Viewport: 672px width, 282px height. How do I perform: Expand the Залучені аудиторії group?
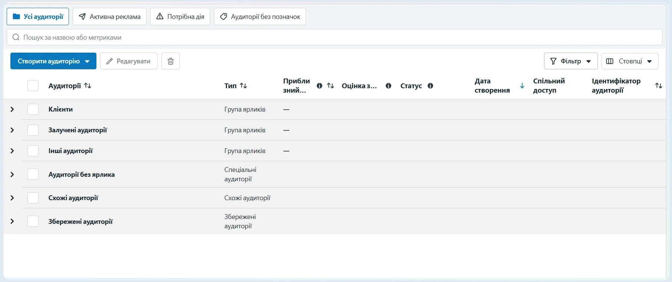[12, 130]
